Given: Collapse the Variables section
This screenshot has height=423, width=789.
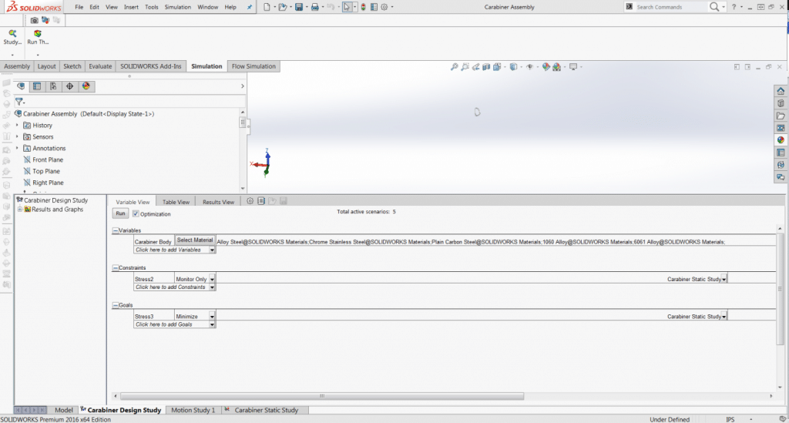Looking at the screenshot, I should click(116, 230).
